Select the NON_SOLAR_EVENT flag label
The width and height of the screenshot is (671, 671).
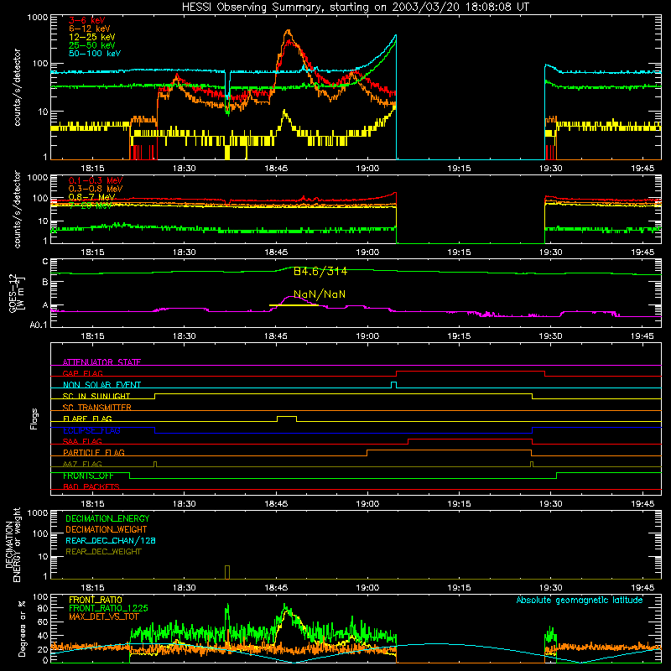101,385
